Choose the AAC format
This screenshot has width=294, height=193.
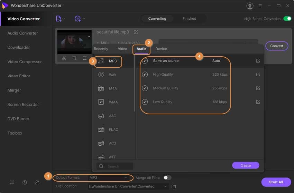[x=113, y=116]
